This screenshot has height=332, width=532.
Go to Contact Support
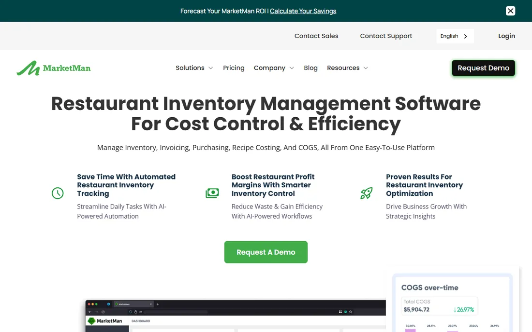click(386, 36)
